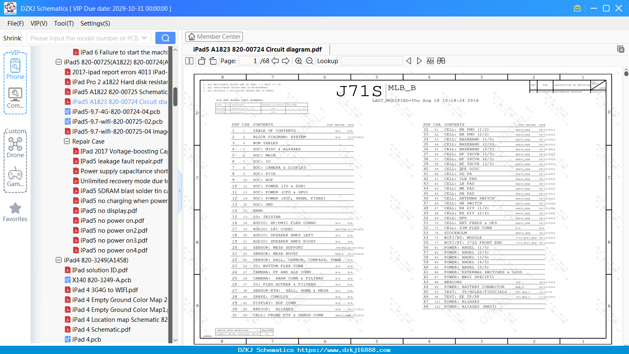Zoom out of the schematic
Screen dimensions: 629x354
click(x=309, y=61)
